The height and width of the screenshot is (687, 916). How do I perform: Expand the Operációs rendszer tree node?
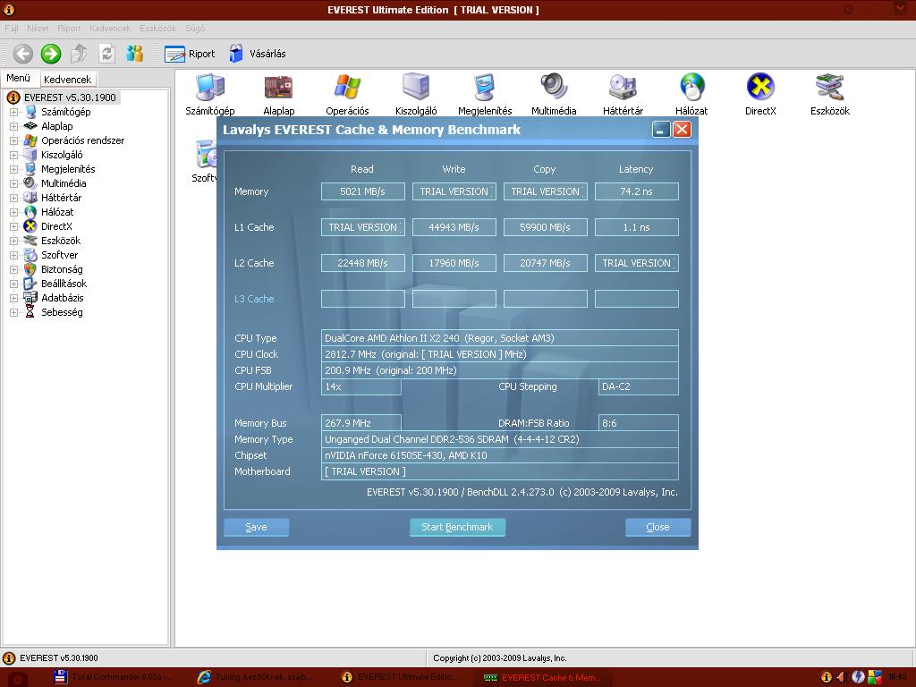tap(13, 140)
